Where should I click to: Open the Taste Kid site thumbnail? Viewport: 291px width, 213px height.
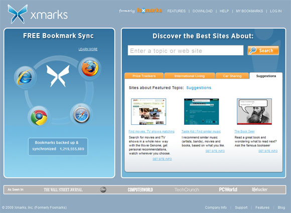coord(201,112)
